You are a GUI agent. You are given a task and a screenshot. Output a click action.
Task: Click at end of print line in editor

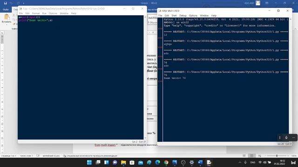pyautogui.click(x=53, y=20)
